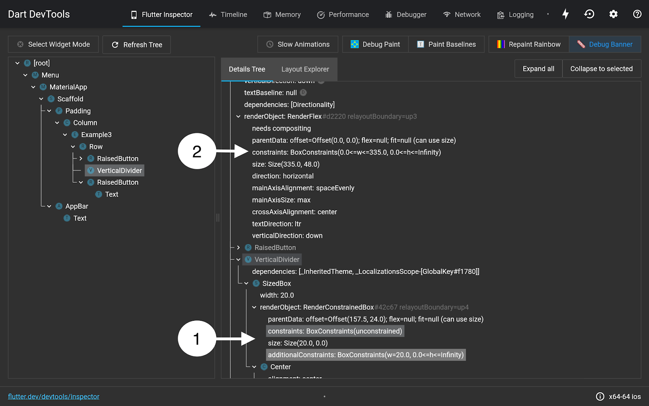Switch to the Debugger tab

[406, 15]
